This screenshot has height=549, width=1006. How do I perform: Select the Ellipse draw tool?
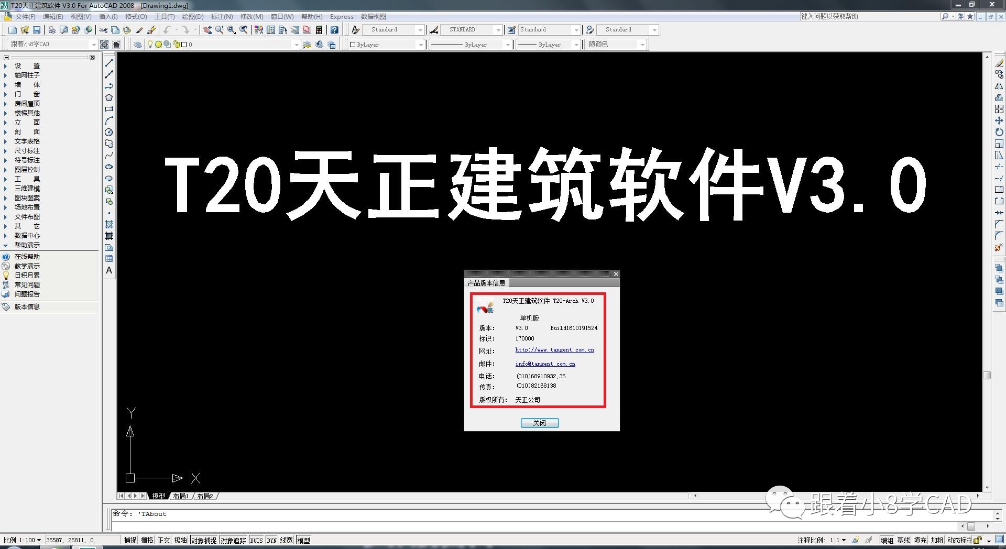coord(109,167)
